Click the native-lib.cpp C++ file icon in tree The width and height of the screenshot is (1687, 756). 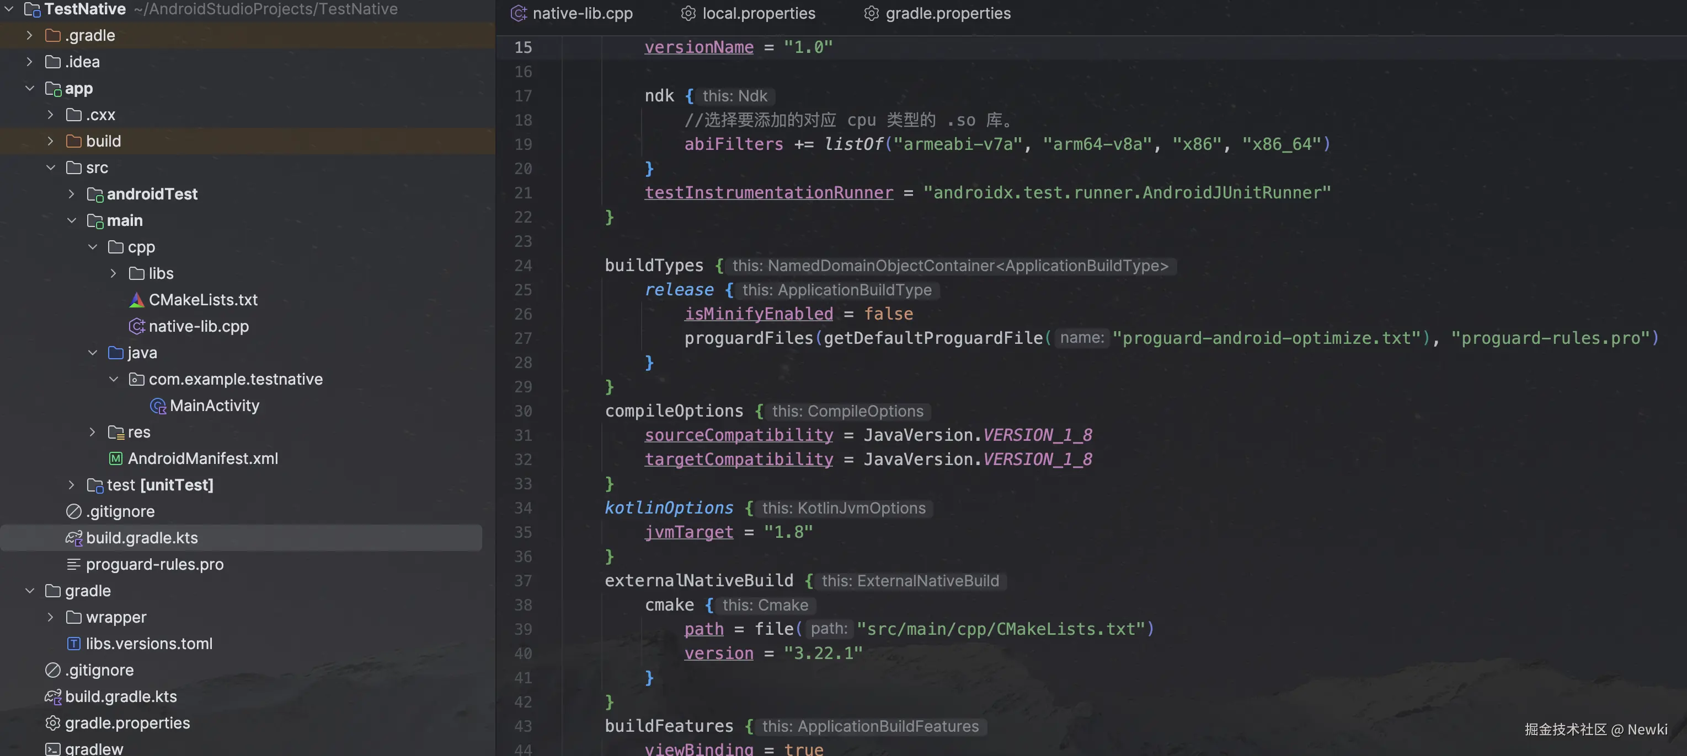[x=136, y=326]
